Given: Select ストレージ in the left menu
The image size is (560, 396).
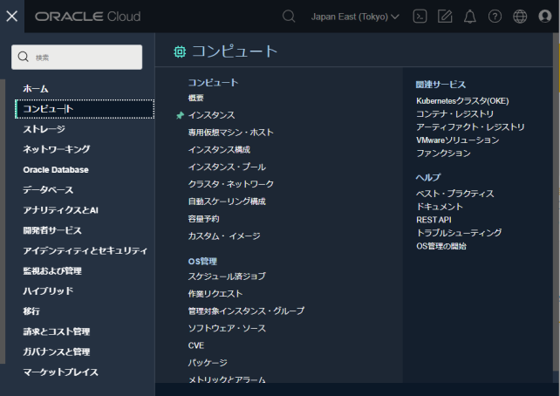Looking at the screenshot, I should point(44,129).
